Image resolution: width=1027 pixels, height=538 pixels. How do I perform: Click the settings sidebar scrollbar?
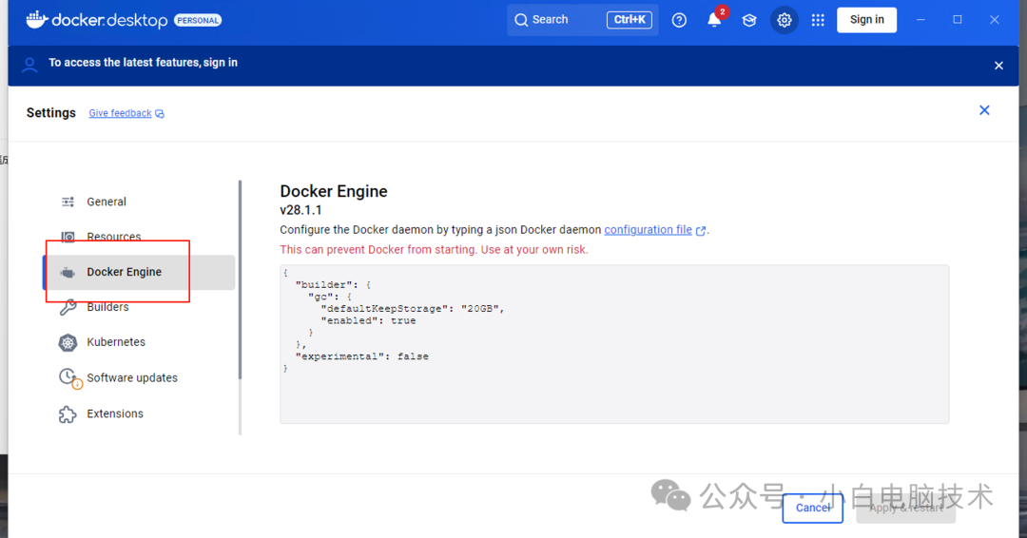pyautogui.click(x=240, y=279)
